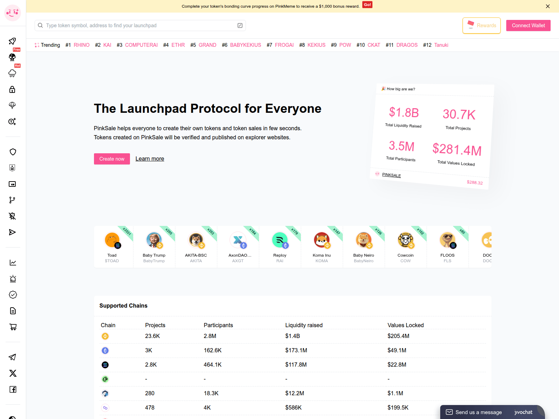Follow the Learn more link

[150, 159]
